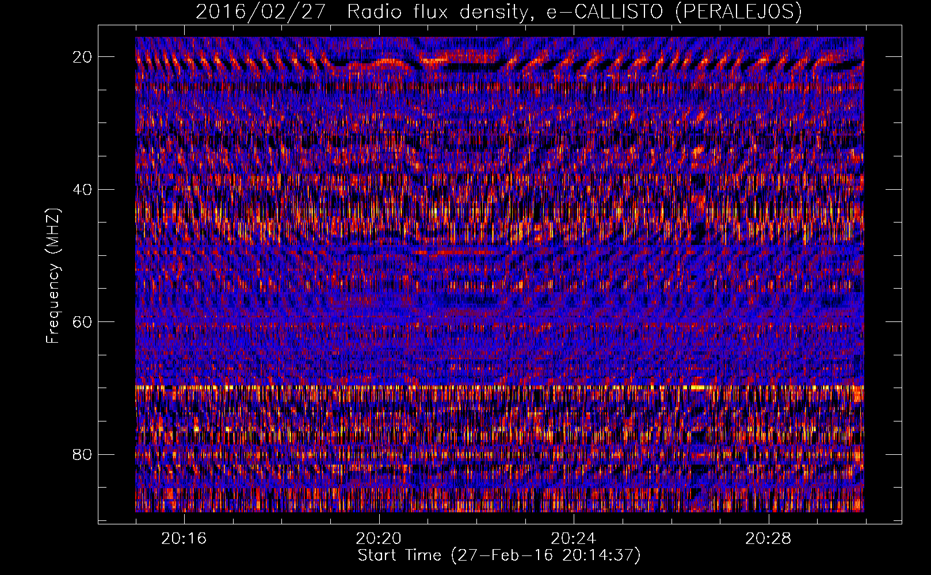Click the 60 frequency tick label
The width and height of the screenshot is (931, 575).
82,322
